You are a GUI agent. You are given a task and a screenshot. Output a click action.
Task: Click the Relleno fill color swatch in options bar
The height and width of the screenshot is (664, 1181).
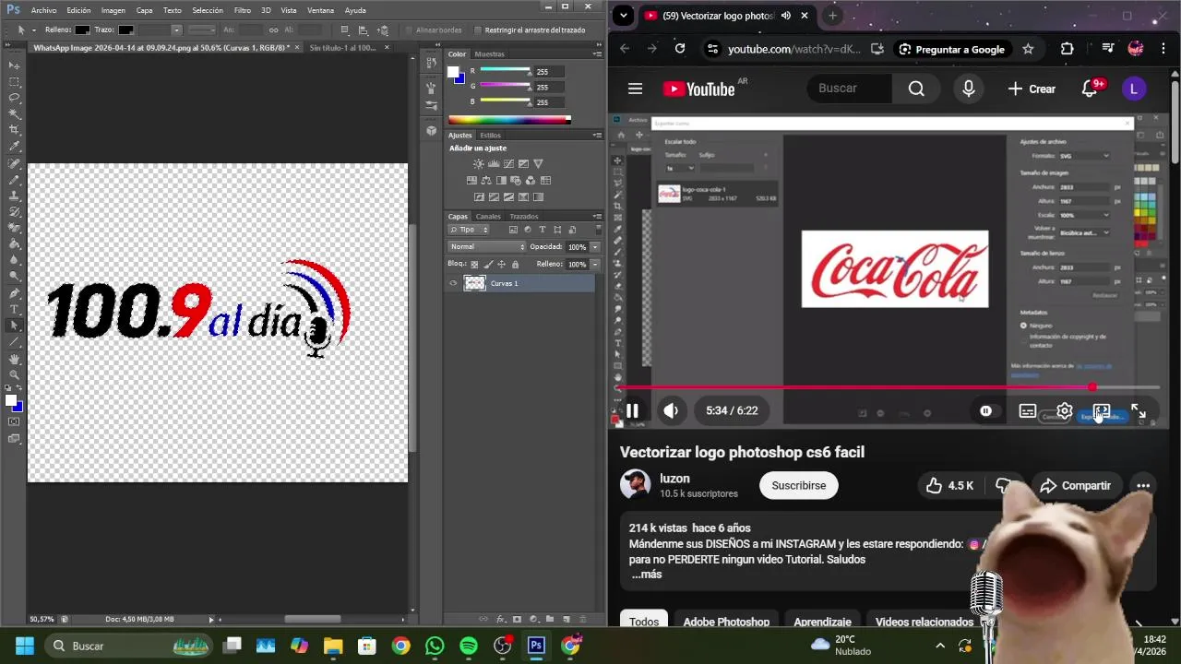coord(82,30)
